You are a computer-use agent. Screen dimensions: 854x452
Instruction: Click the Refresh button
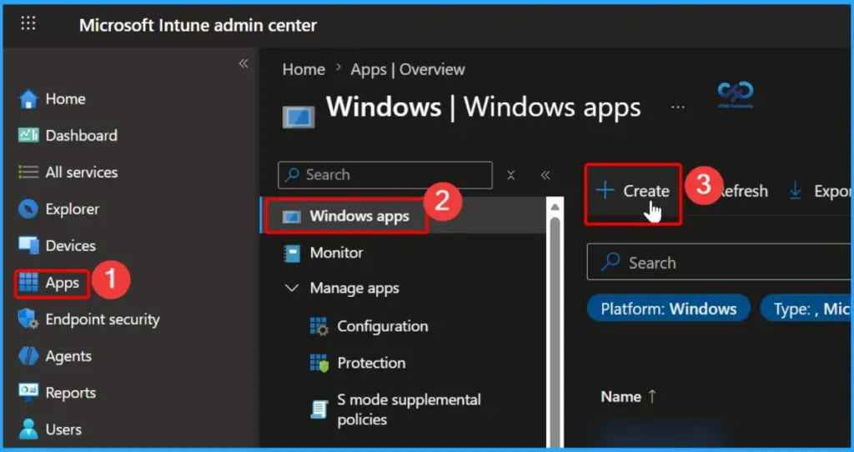742,191
